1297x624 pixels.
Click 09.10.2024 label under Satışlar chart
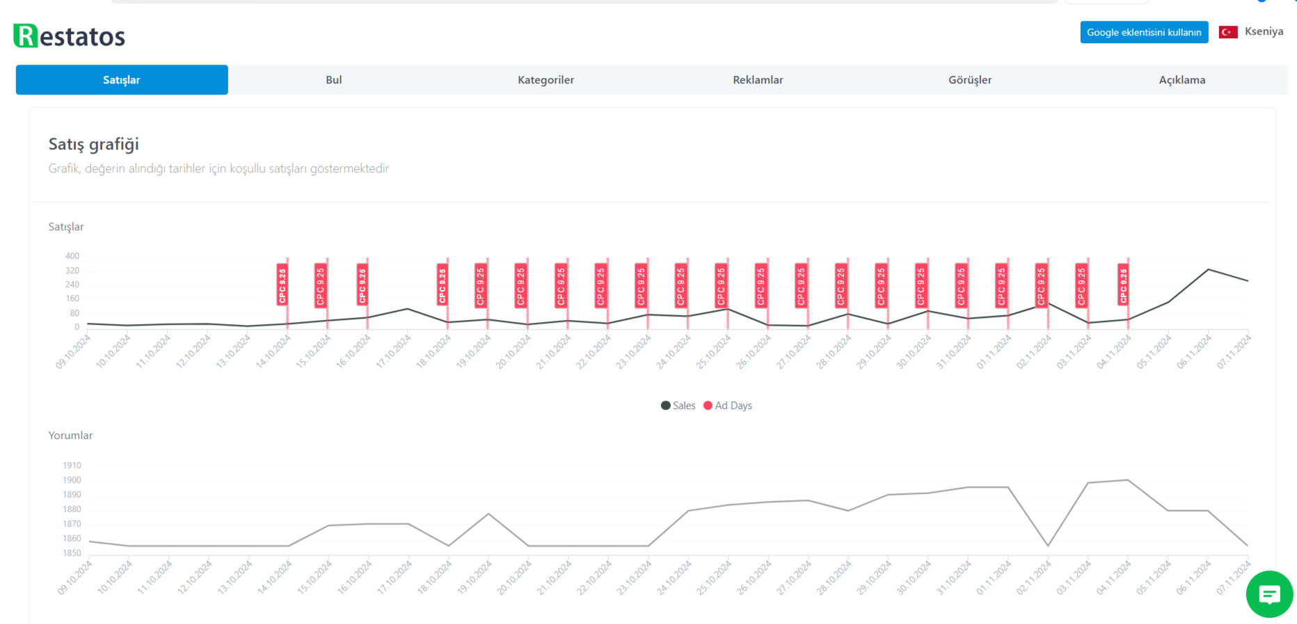coord(74,351)
